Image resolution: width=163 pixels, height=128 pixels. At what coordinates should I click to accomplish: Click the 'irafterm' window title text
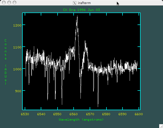pyautogui.click(x=84, y=3)
